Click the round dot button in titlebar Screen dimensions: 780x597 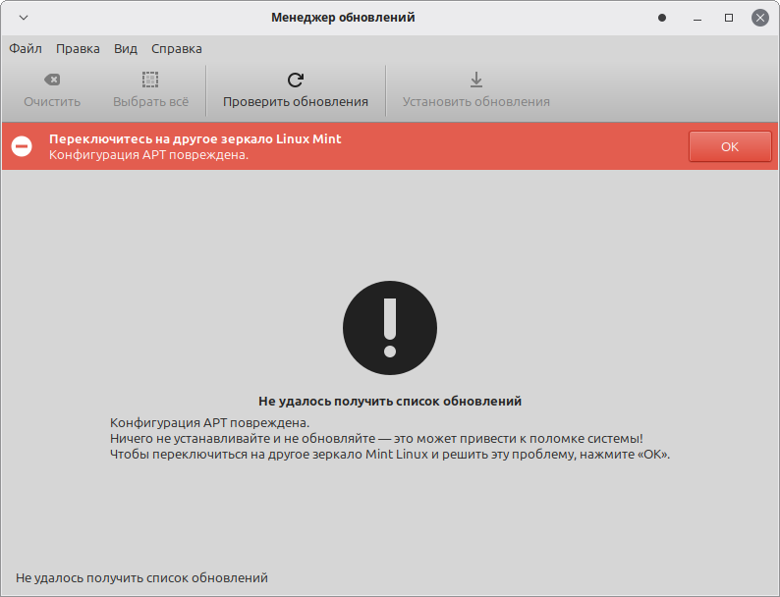tap(661, 18)
